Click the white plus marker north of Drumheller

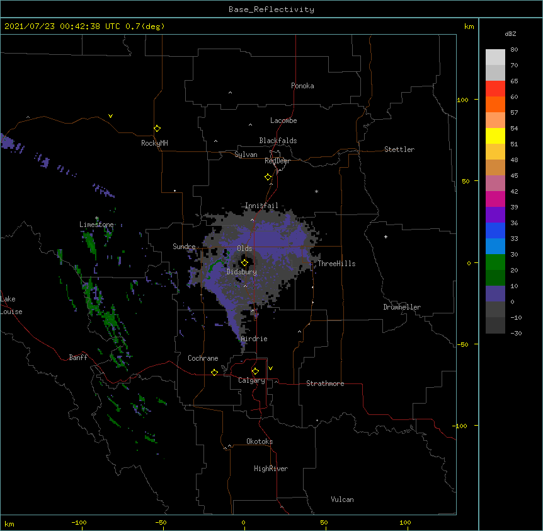[x=386, y=236]
